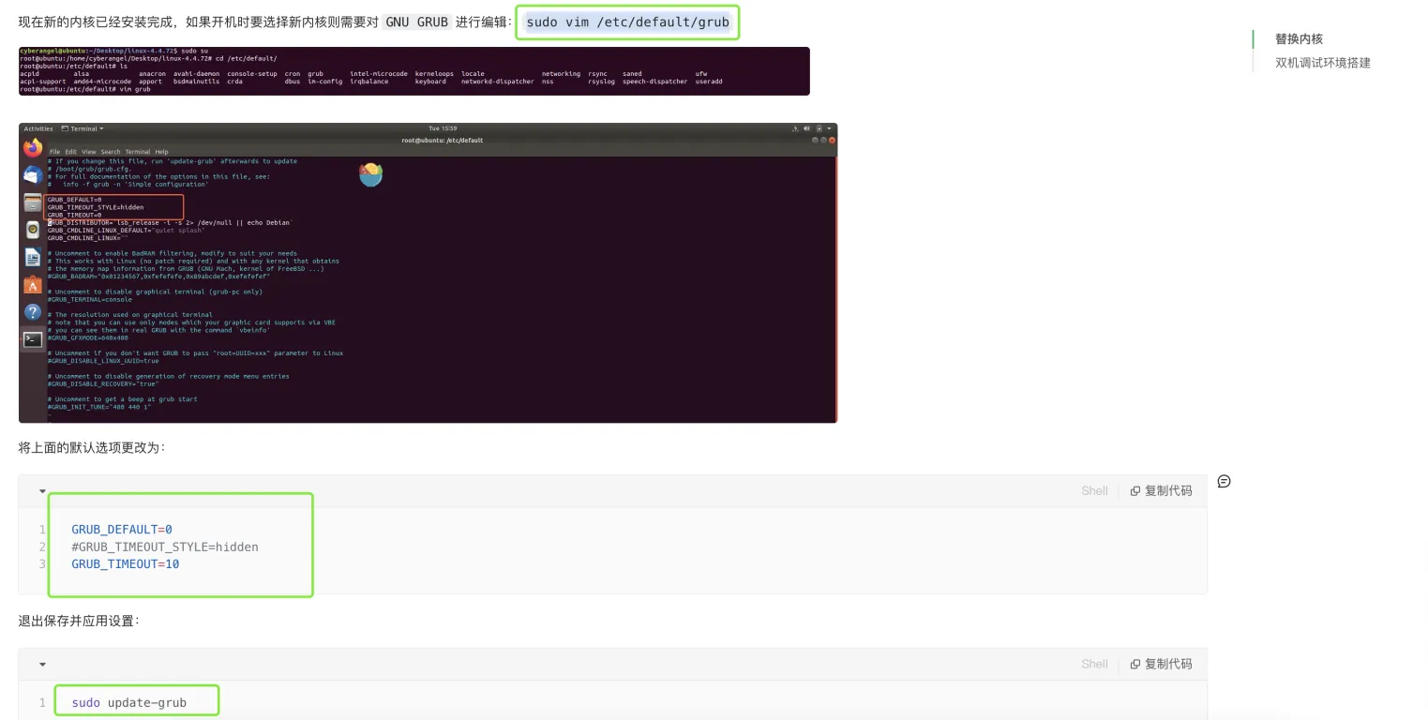1428x720 pixels.
Task: Open the small terminal ls output screenshot
Action: [x=413, y=71]
